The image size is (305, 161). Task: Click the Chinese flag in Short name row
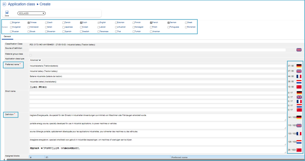click(x=299, y=110)
